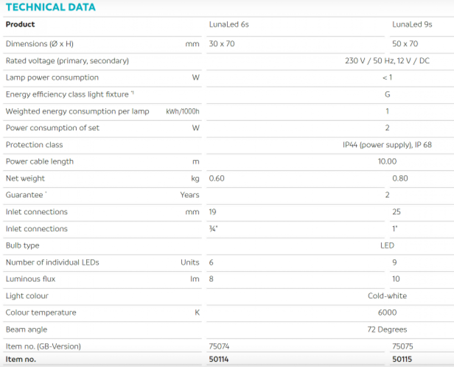Click the 1" inlet connection value
Viewport: 454px width, 367px height.
[x=395, y=228]
